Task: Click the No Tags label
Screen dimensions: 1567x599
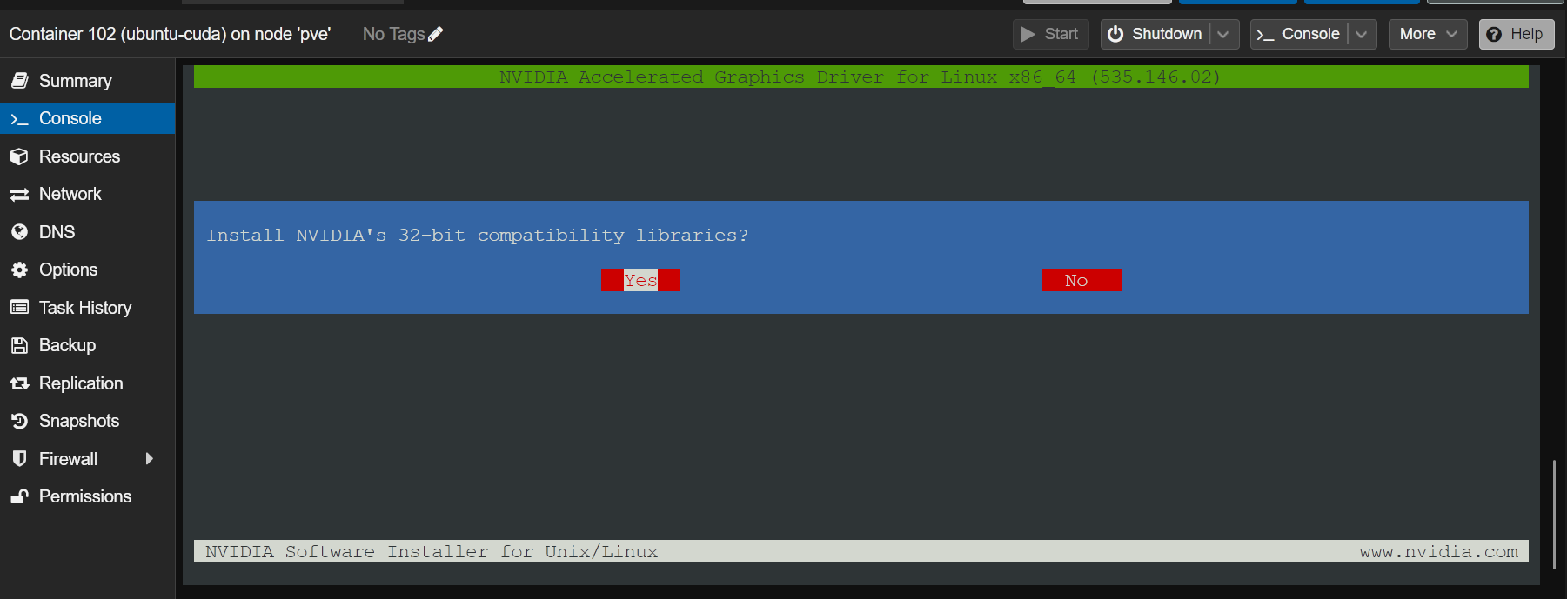Action: [393, 34]
